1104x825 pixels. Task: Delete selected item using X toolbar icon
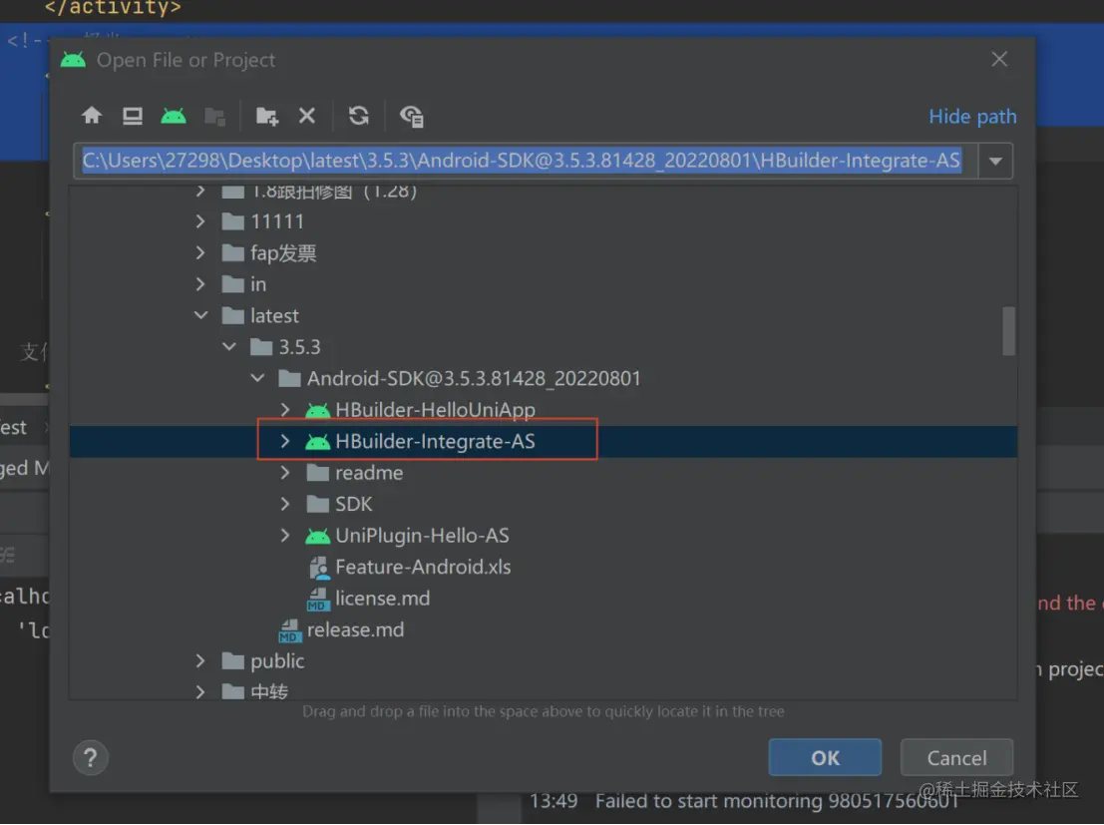coord(307,116)
